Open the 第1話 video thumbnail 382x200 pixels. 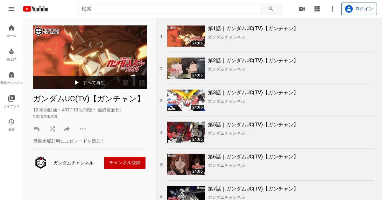(x=186, y=36)
